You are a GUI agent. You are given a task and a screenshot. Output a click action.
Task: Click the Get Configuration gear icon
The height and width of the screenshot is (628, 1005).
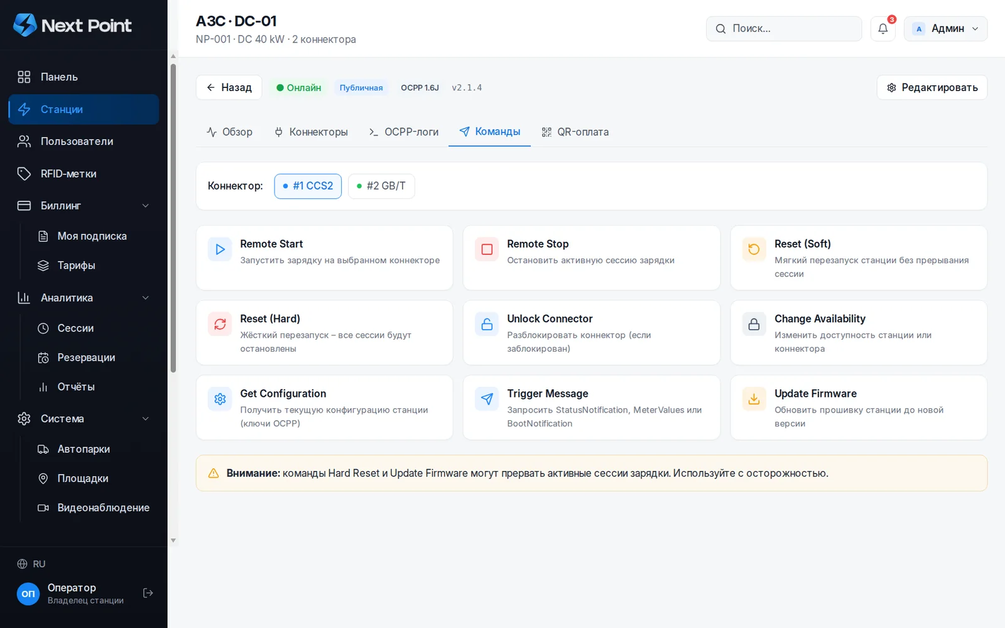pyautogui.click(x=220, y=399)
